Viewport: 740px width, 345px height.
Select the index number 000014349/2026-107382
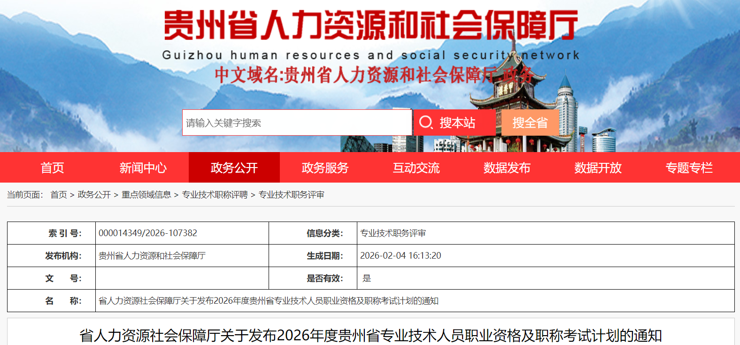coord(148,233)
